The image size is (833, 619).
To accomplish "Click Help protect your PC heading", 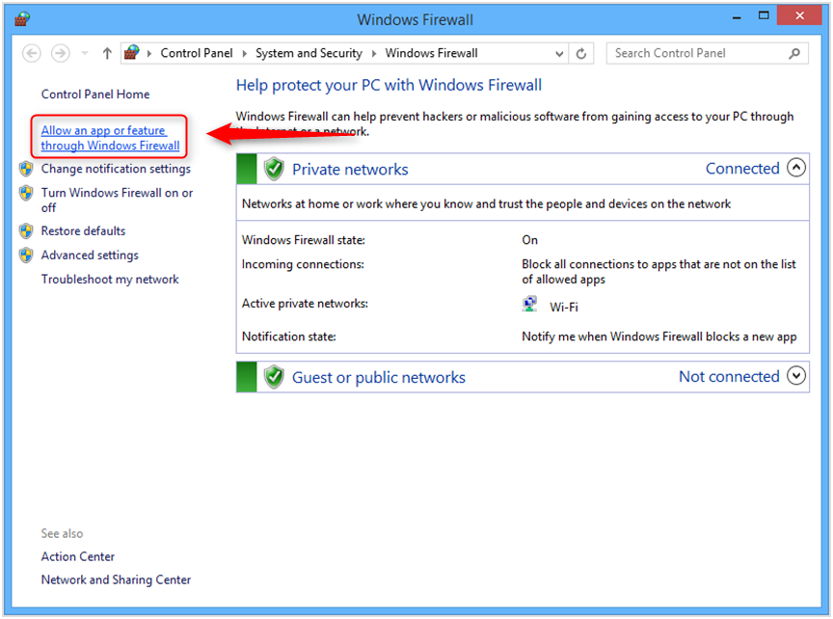I will pyautogui.click(x=389, y=85).
